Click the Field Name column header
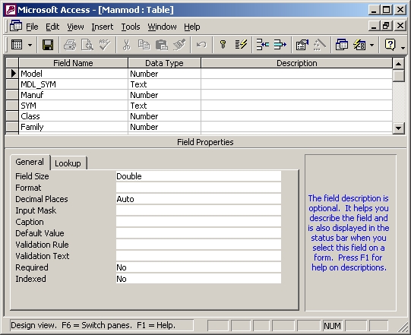Image resolution: width=411 pixels, height=335 pixels. point(73,63)
